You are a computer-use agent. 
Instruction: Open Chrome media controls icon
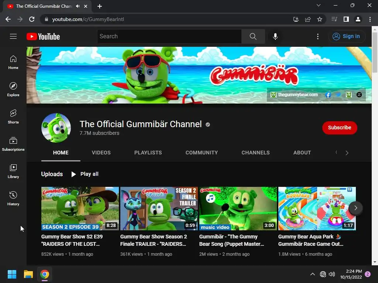334,19
